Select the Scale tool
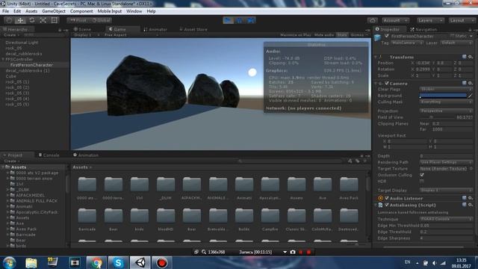This screenshot has height=269, width=478. [43, 20]
